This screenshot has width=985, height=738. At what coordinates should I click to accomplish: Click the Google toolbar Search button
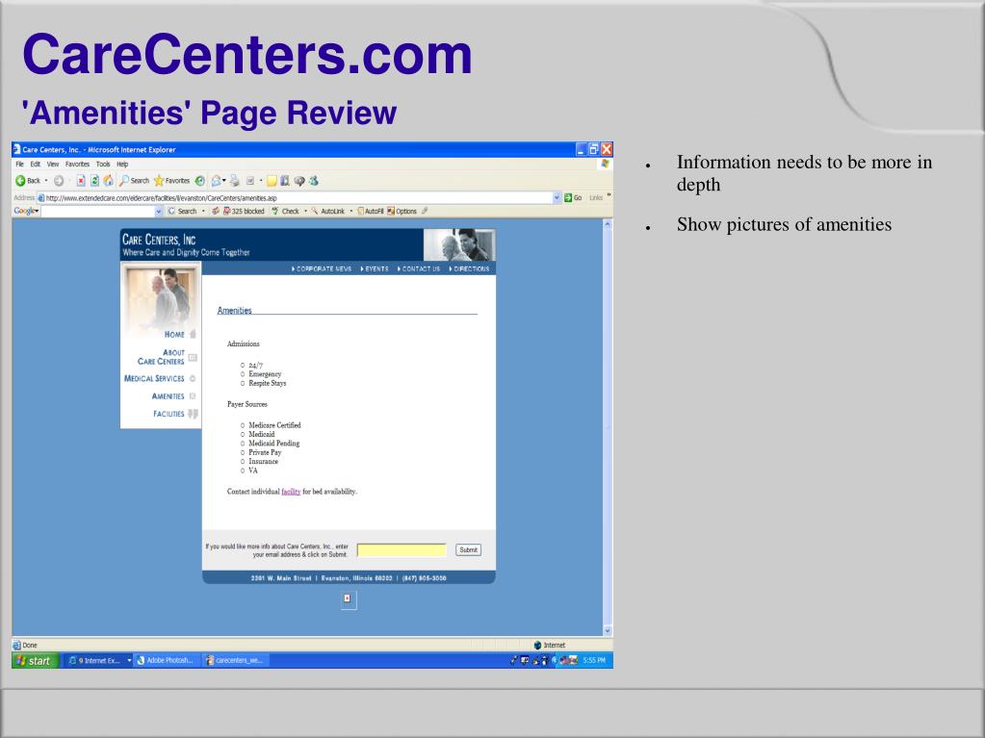coord(182,212)
